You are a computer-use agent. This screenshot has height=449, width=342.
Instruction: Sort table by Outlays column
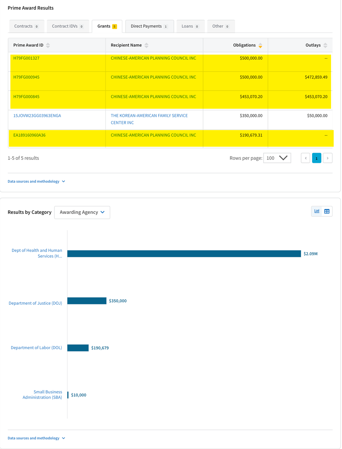pos(325,45)
